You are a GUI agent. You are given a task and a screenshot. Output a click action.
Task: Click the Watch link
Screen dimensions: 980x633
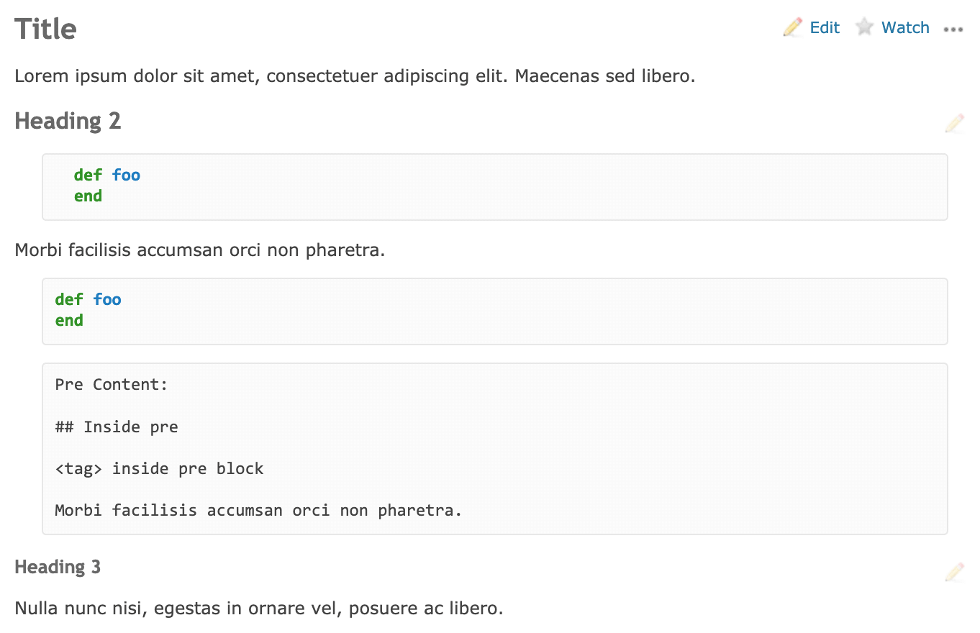tap(905, 27)
